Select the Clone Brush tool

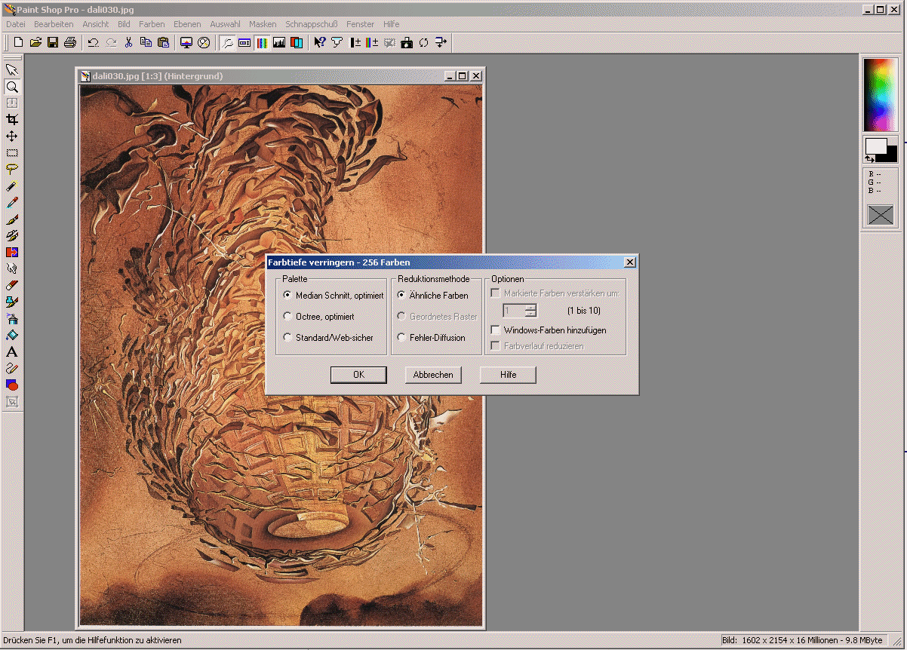[12, 235]
